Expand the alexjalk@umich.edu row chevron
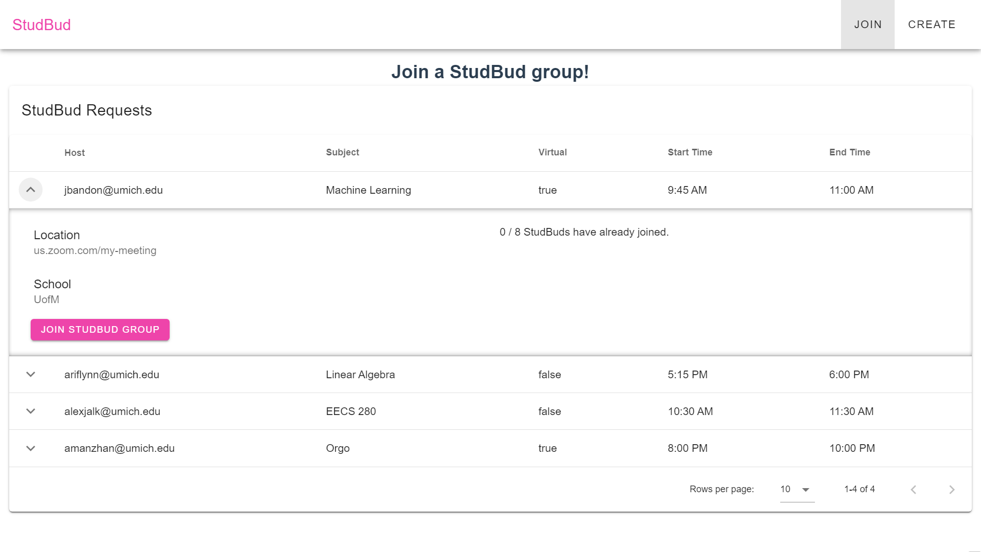 point(31,411)
